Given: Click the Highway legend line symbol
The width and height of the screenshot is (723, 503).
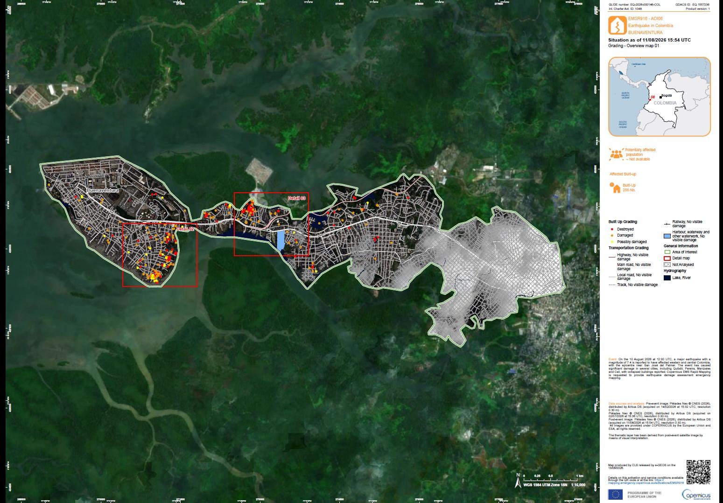Looking at the screenshot, I should (612, 256).
